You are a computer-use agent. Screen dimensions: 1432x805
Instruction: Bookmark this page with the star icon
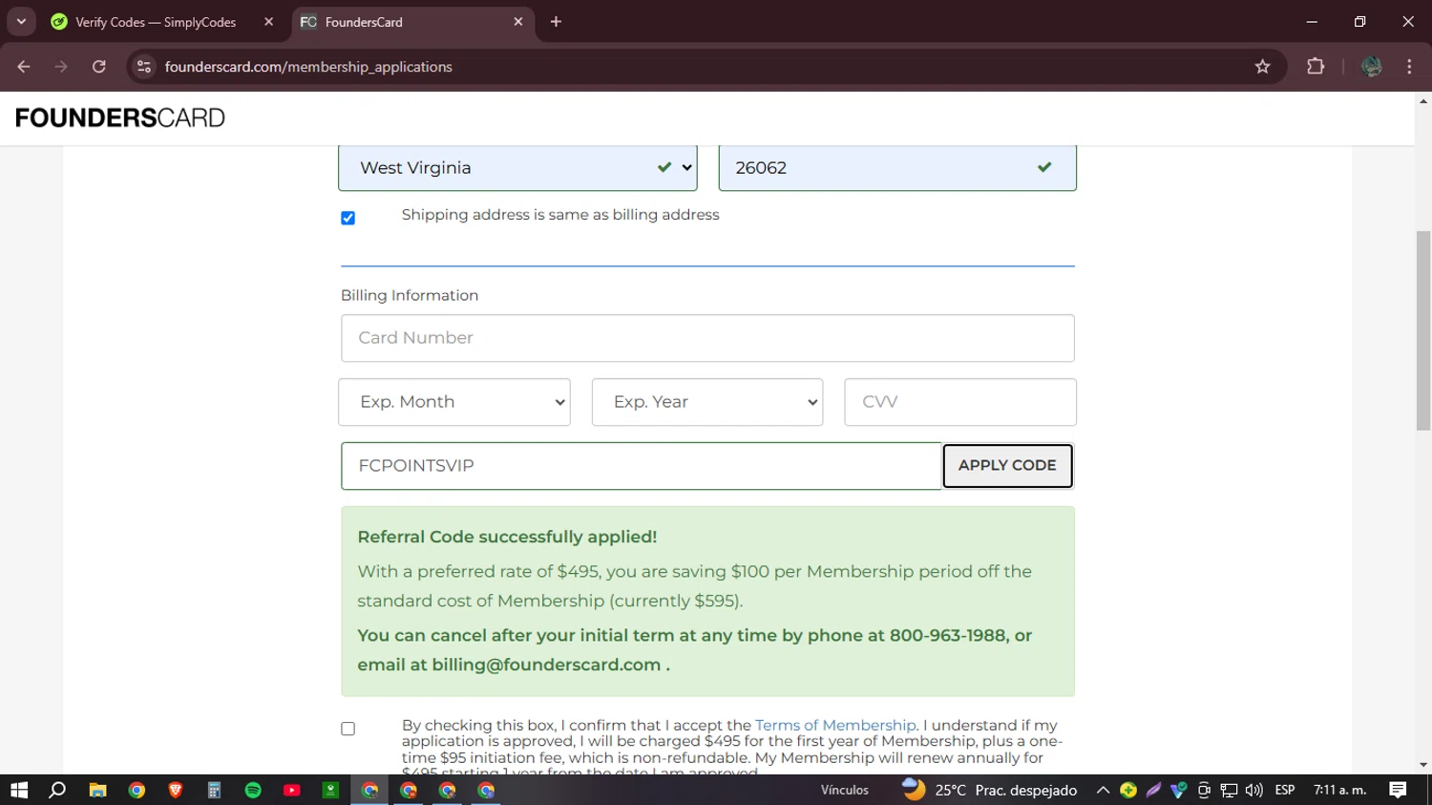[1263, 67]
